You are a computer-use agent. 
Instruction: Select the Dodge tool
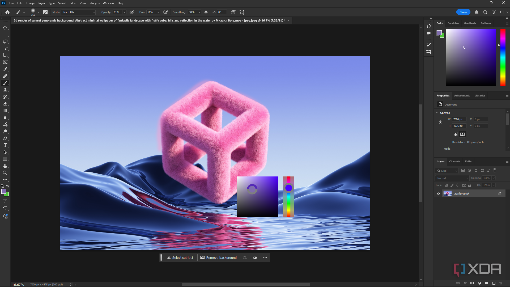(5, 132)
